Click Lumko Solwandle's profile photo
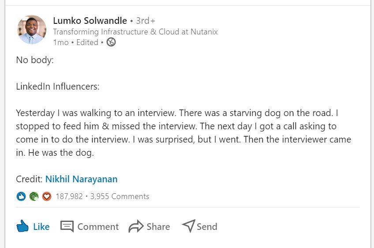This screenshot has height=248, width=374. click(x=32, y=30)
